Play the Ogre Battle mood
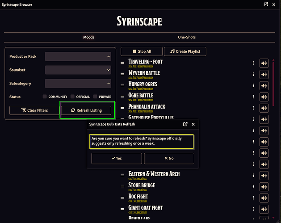The width and height of the screenshot is (281, 223). [x=264, y=97]
